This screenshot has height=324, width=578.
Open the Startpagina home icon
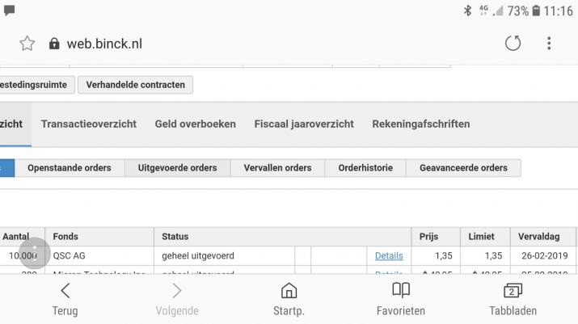point(289,297)
